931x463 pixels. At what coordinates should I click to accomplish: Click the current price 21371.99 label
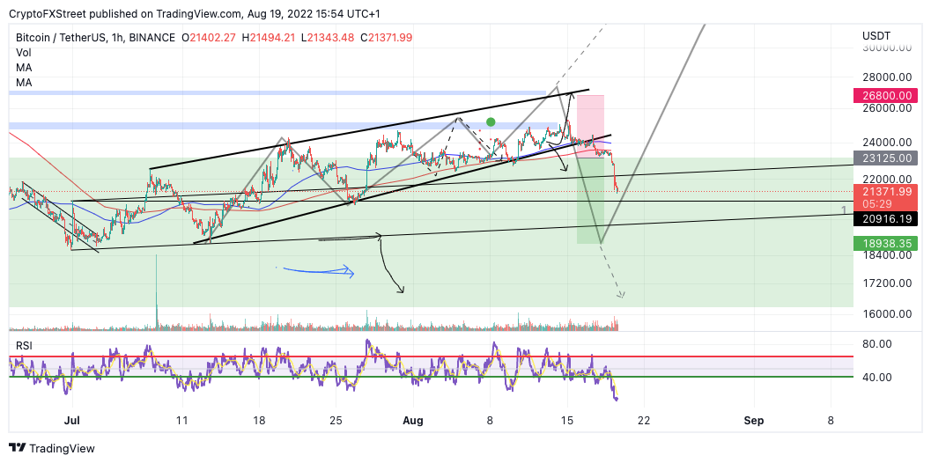point(884,191)
